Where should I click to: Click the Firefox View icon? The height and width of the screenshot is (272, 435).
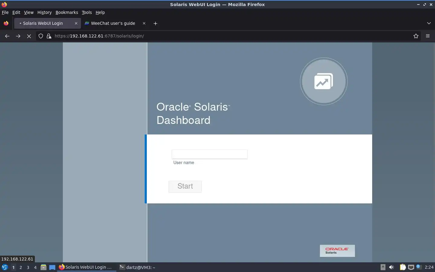pyautogui.click(x=6, y=23)
